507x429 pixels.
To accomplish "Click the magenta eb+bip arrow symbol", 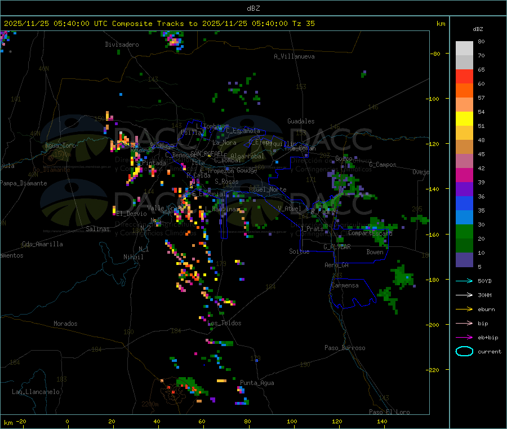I will coord(464,337).
